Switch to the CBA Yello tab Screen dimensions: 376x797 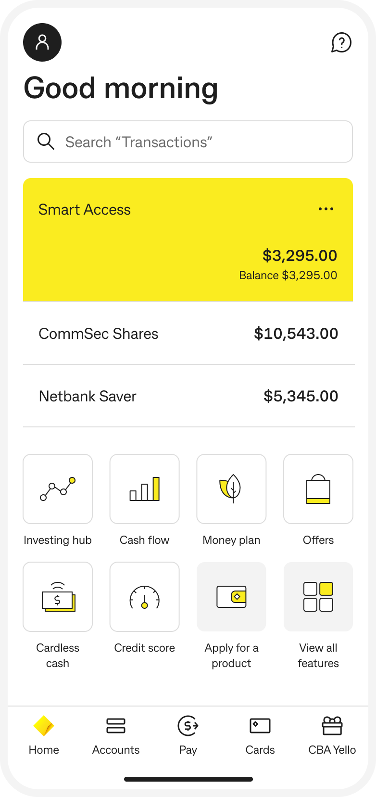[x=332, y=734]
